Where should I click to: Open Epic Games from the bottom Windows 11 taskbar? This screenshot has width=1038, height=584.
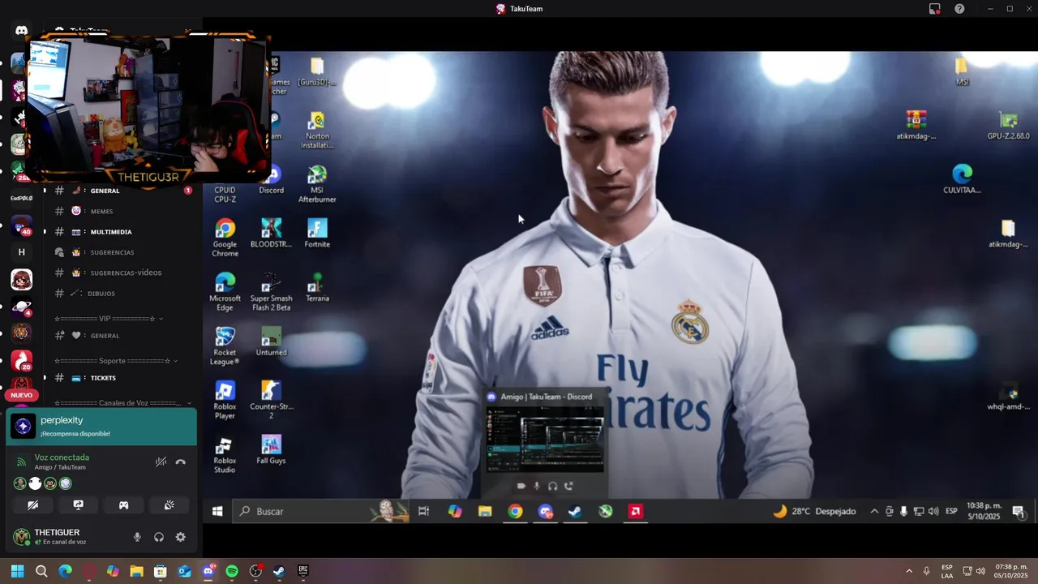(302, 571)
